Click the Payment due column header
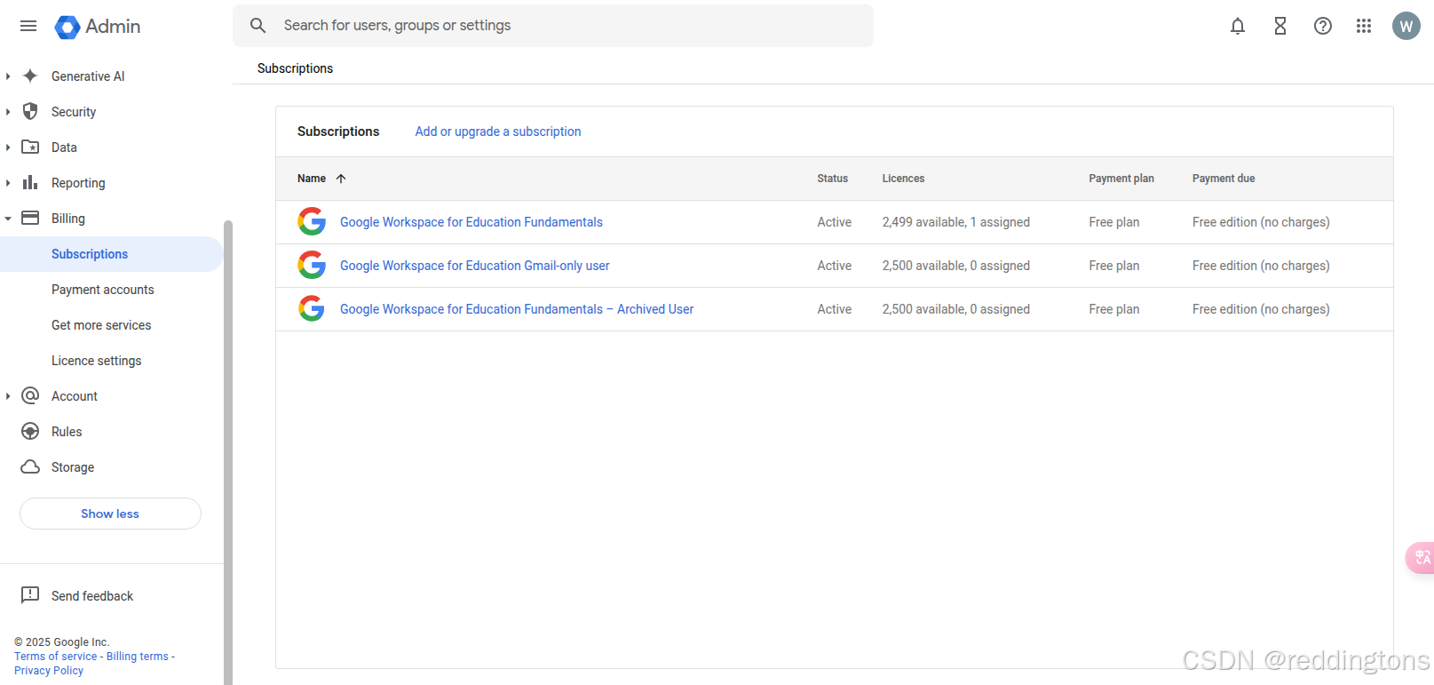Image resolution: width=1434 pixels, height=685 pixels. pyautogui.click(x=1224, y=179)
